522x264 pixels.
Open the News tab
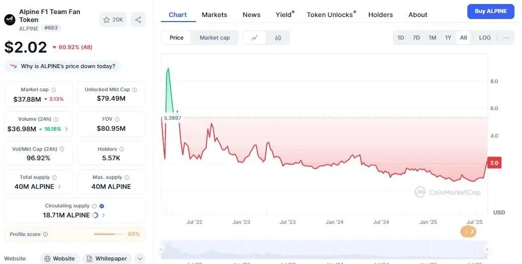pos(251,15)
